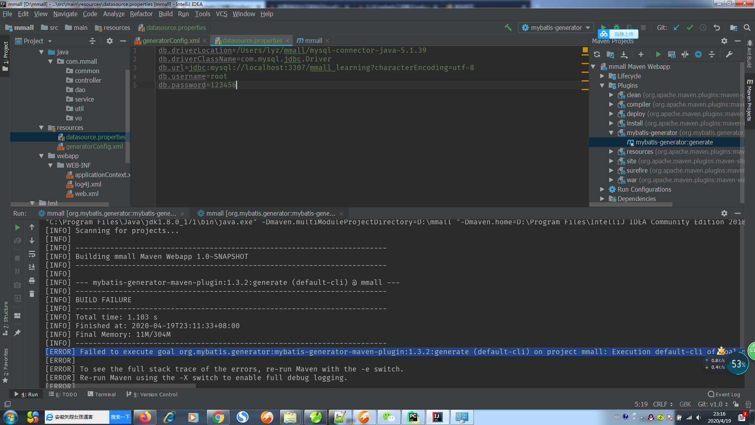Open the Refactor menu
755x425 pixels.
click(x=141, y=14)
